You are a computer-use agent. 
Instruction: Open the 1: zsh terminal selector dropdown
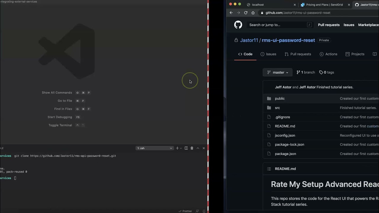[155, 148]
